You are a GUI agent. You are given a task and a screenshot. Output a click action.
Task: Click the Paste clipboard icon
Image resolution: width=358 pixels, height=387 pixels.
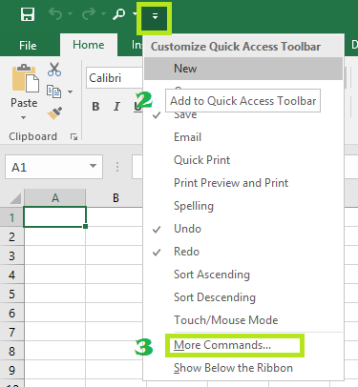[x=26, y=78]
